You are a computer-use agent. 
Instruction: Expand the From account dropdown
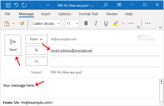coord(37,39)
